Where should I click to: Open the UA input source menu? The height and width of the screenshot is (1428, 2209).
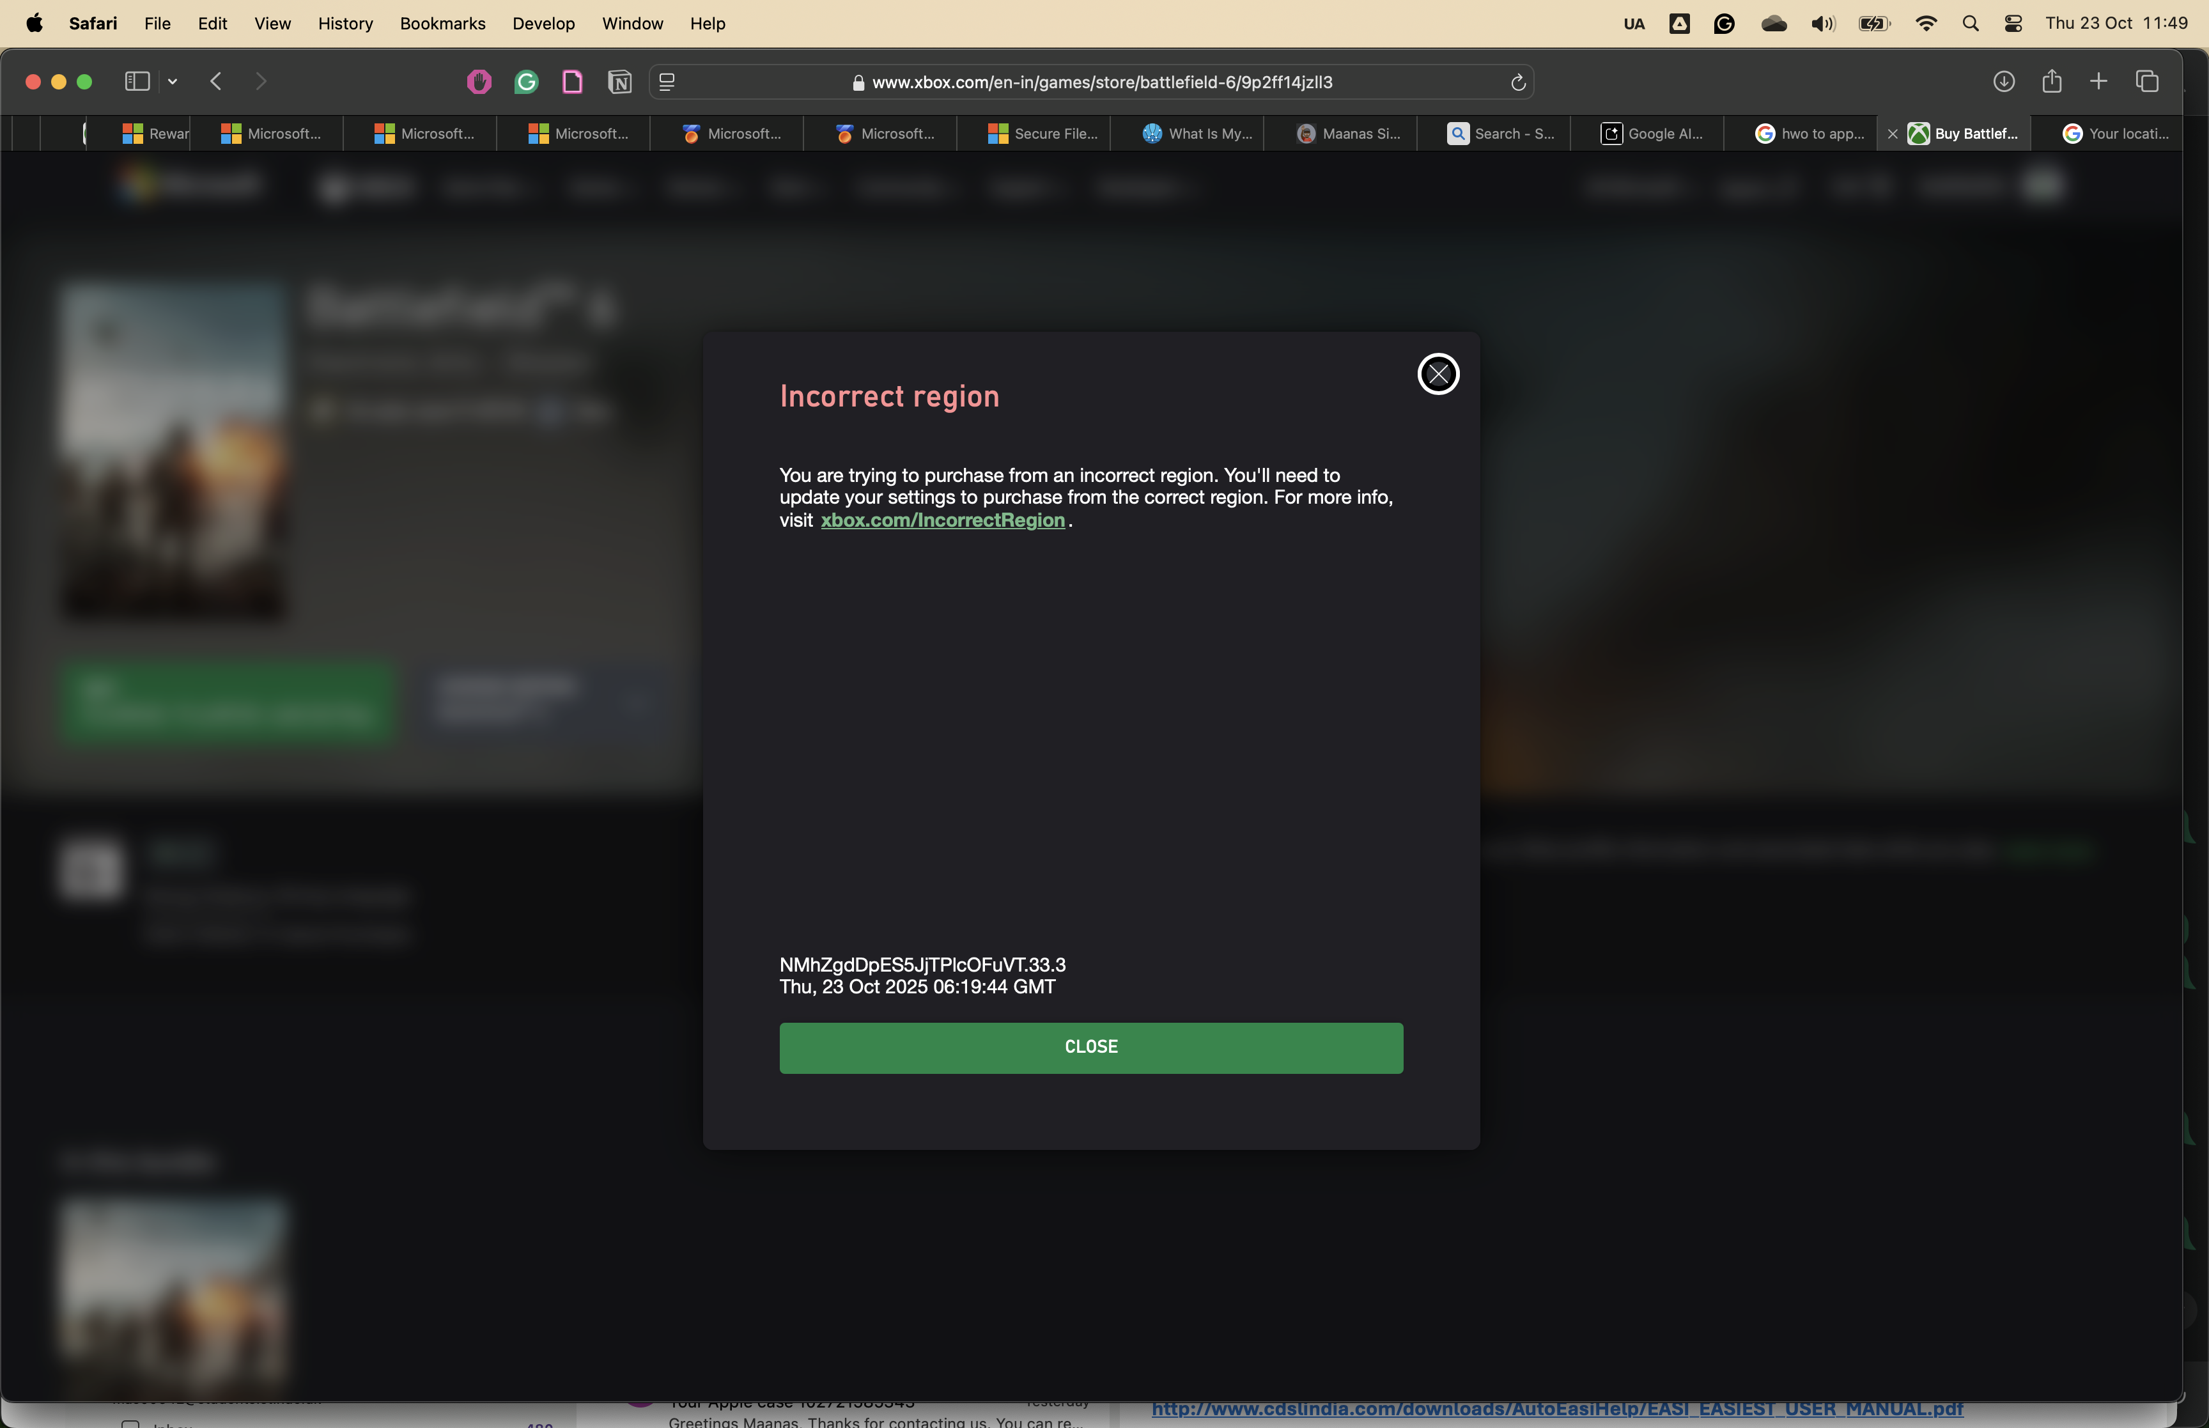[1633, 24]
